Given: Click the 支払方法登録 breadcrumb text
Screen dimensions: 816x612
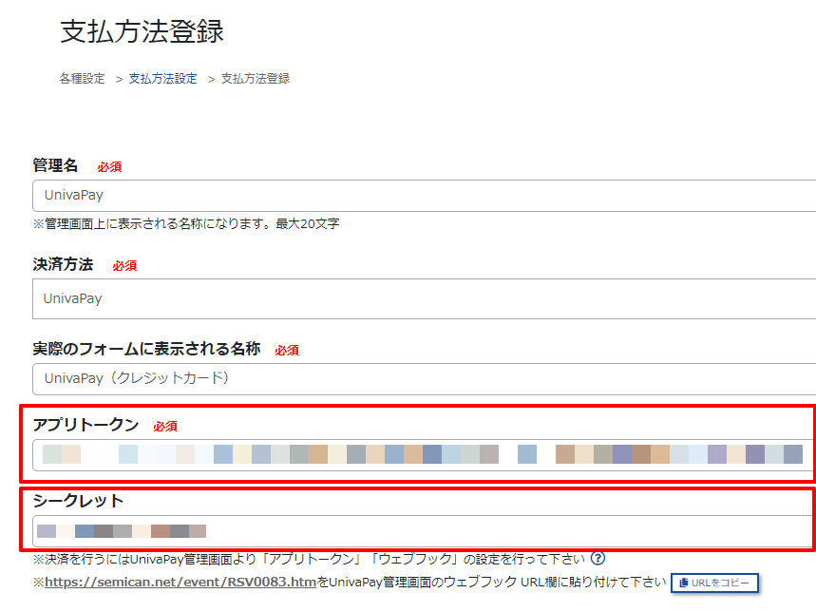Looking at the screenshot, I should coord(256,79).
